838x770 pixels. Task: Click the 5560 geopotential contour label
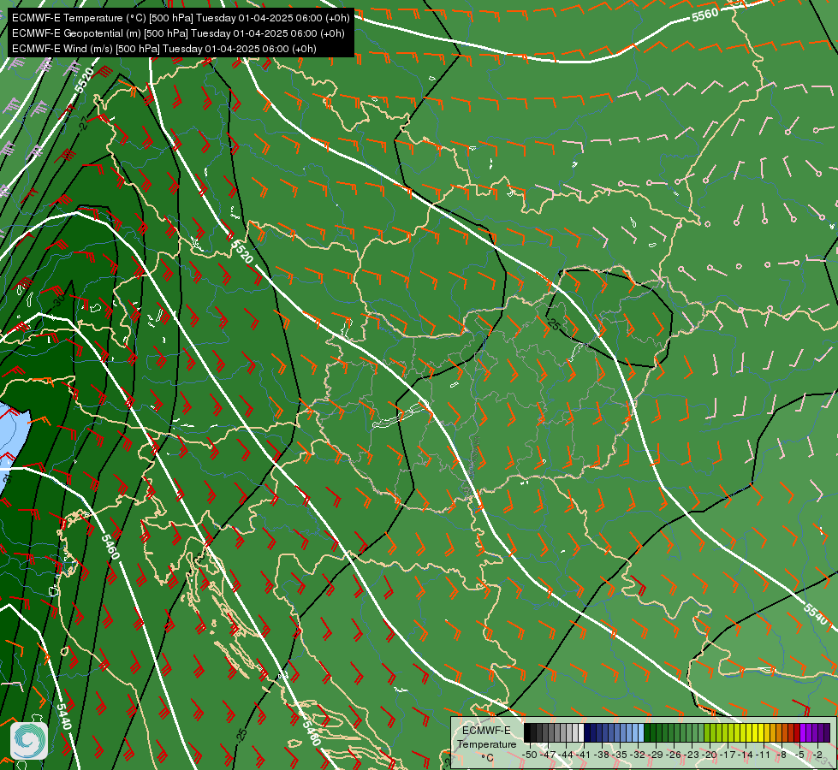coord(705,15)
